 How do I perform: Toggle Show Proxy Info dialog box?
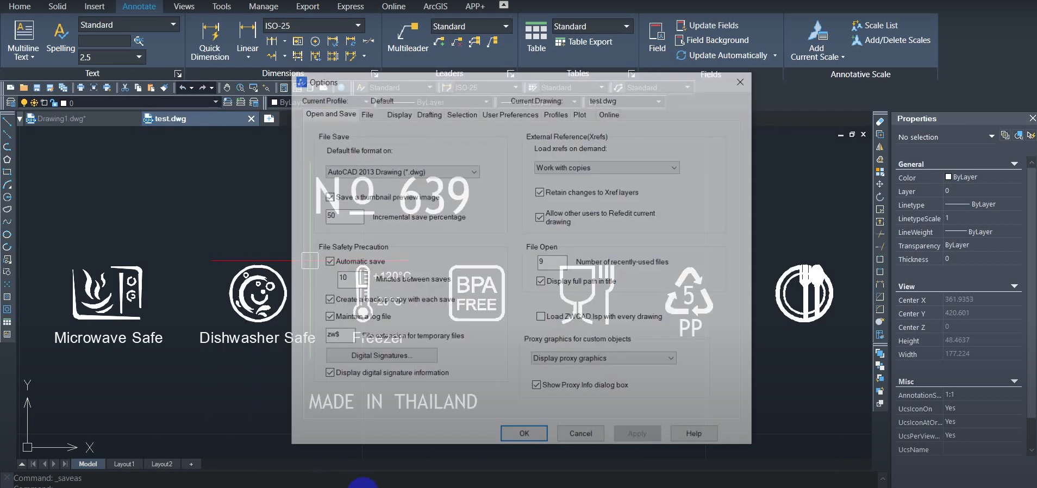coord(536,385)
